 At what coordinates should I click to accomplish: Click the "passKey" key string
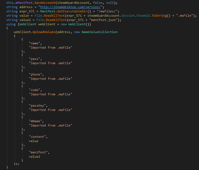click(37, 106)
